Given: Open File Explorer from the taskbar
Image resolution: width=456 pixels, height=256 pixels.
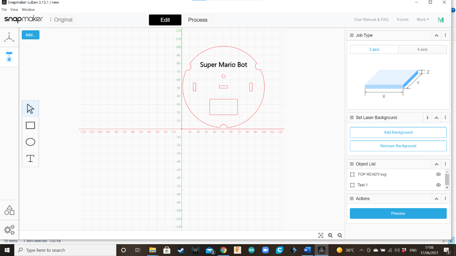Looking at the screenshot, I should [x=152, y=250].
